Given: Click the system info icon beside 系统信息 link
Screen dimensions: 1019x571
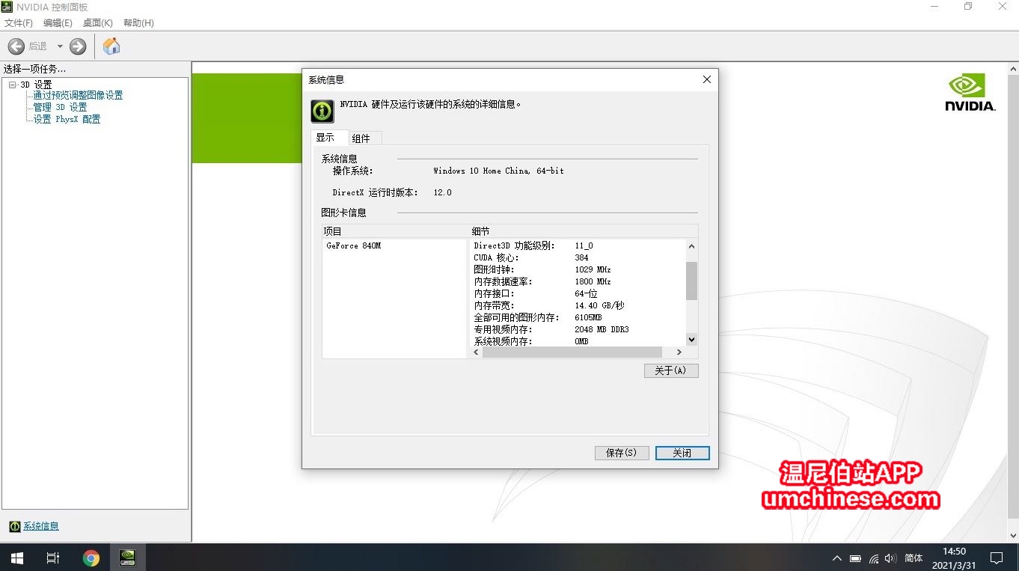Looking at the screenshot, I should (x=15, y=527).
